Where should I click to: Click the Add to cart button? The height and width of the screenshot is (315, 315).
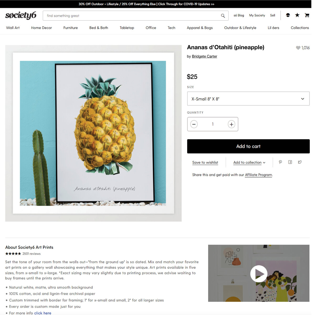point(248,146)
